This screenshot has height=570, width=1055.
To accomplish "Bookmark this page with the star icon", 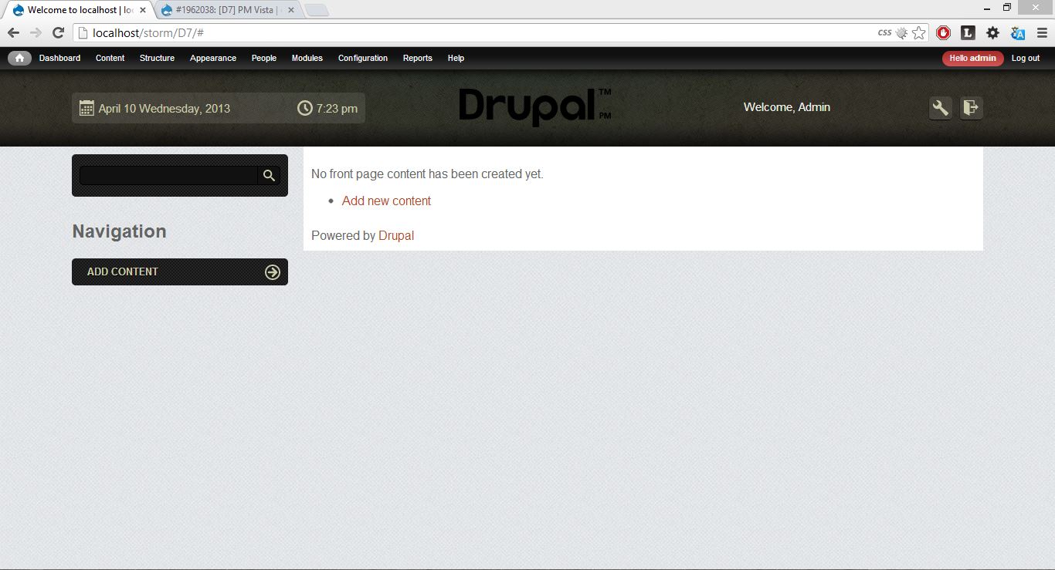I will (x=918, y=32).
